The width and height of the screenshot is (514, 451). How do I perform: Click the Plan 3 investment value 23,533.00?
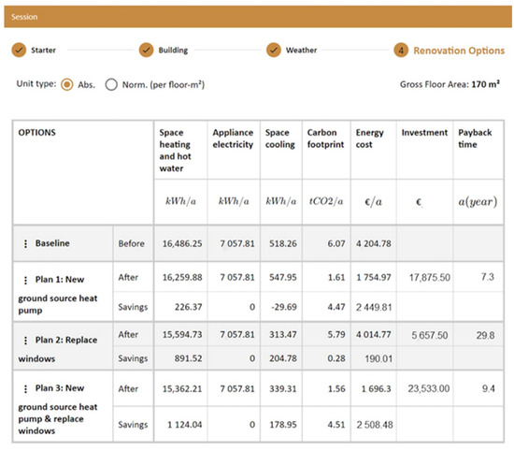429,388
